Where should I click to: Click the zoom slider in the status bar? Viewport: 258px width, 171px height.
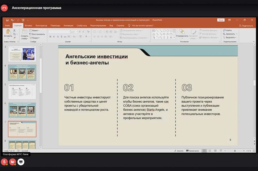[x=235, y=150]
